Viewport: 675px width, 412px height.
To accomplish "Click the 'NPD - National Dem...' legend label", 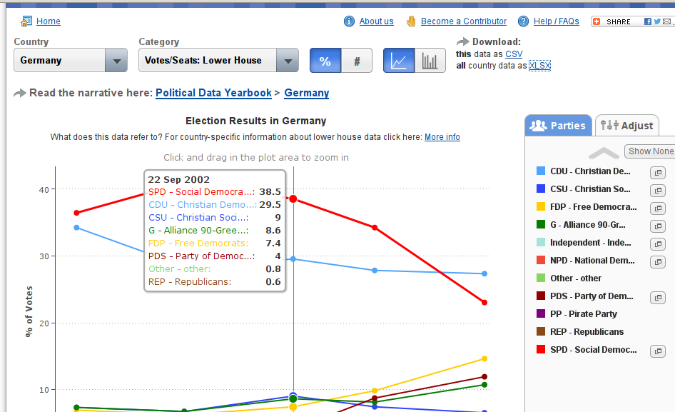I will [x=592, y=261].
